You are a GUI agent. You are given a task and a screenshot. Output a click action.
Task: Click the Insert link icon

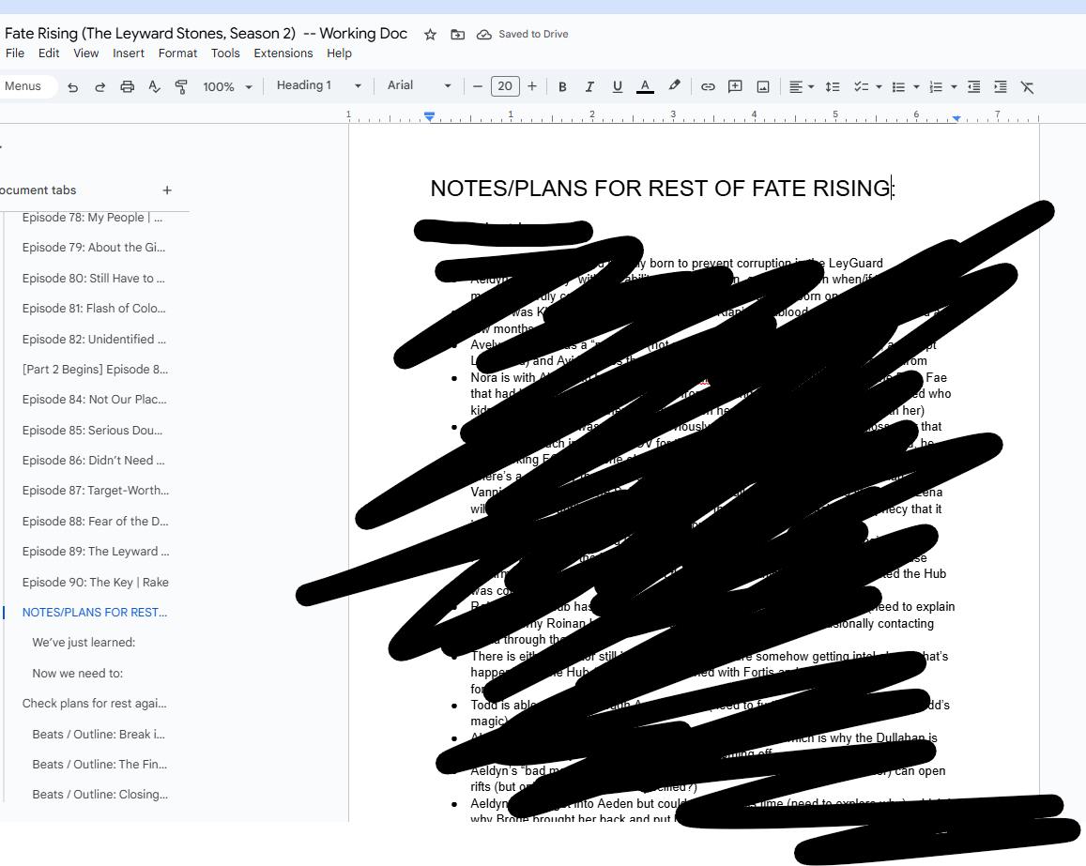click(708, 86)
